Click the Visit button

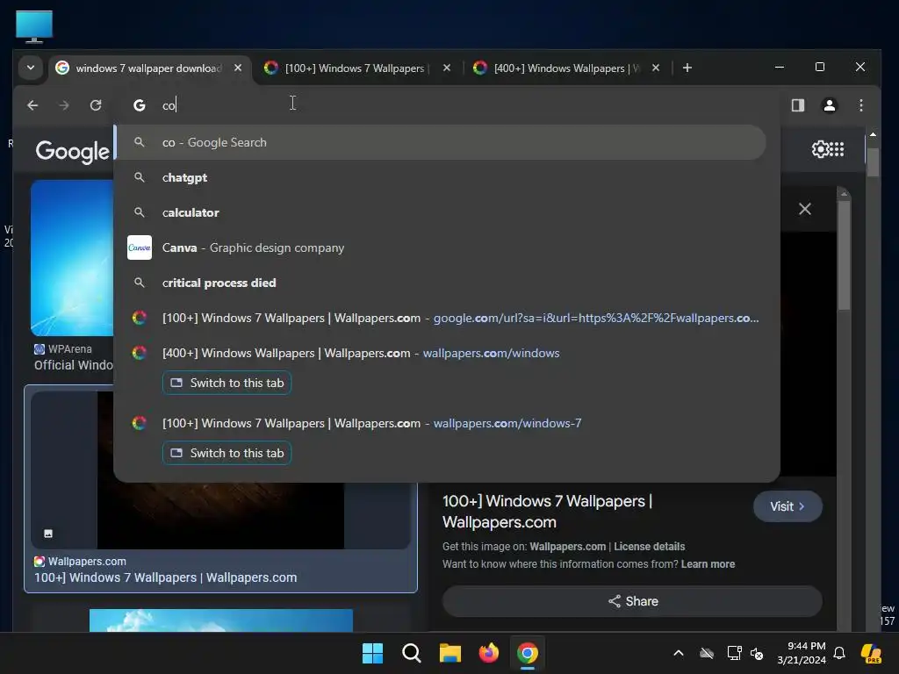pos(788,506)
